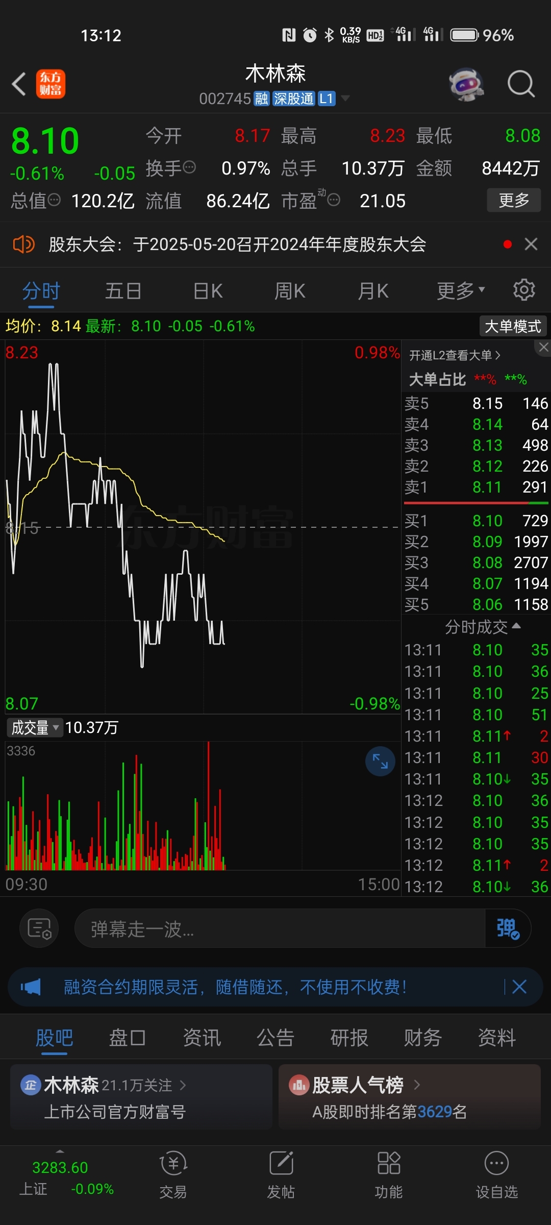Screen dimensions: 551x1225
Task: Tap the 上证 3283.60 index value
Action: pyautogui.click(x=60, y=1167)
